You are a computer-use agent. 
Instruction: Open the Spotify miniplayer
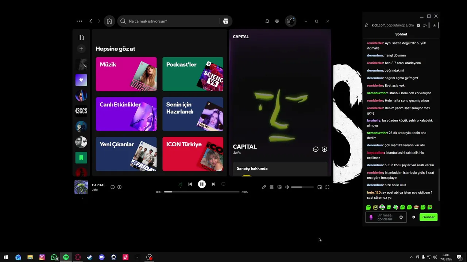coord(320,187)
